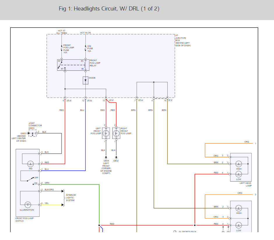Click the I/P-H connector label at pin 6
This screenshot has width=274, height=240.
[69, 101]
